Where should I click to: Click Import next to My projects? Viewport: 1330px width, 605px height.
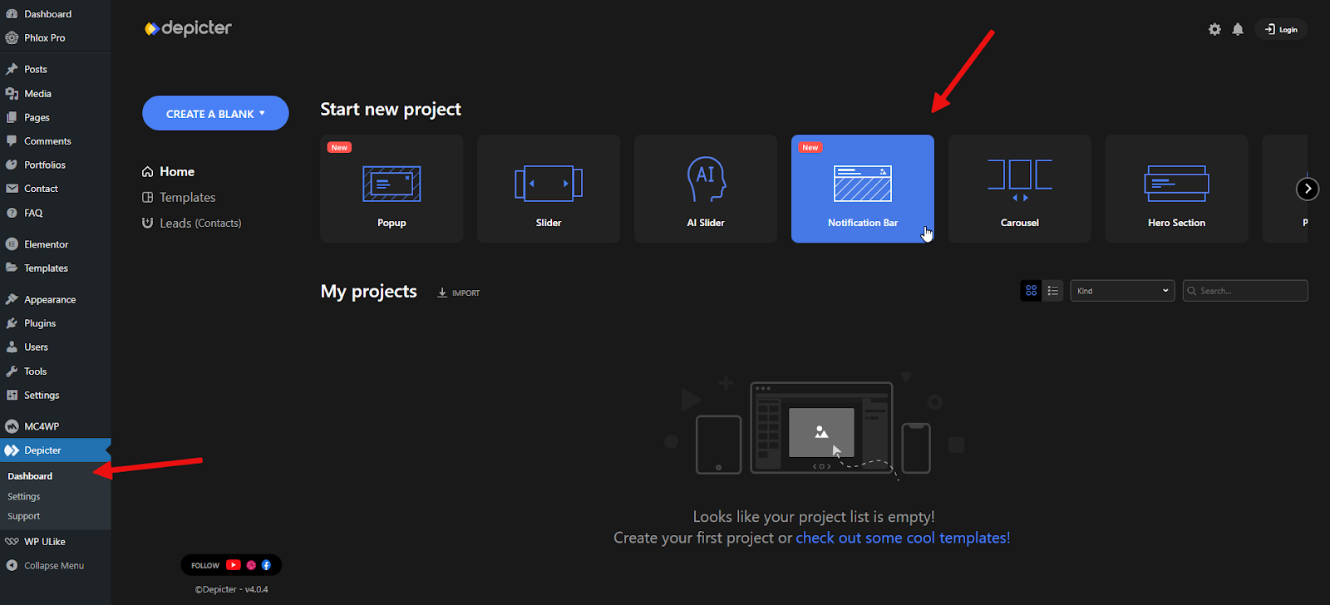459,293
